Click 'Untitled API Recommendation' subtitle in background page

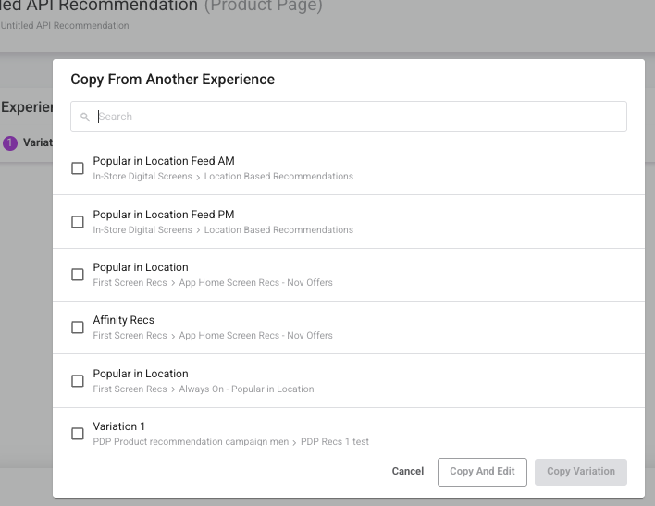[65, 26]
